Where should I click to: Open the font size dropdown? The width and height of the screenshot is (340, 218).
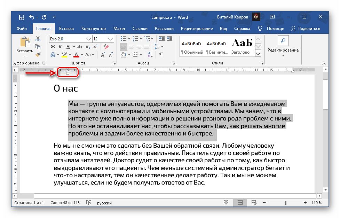tap(110, 39)
